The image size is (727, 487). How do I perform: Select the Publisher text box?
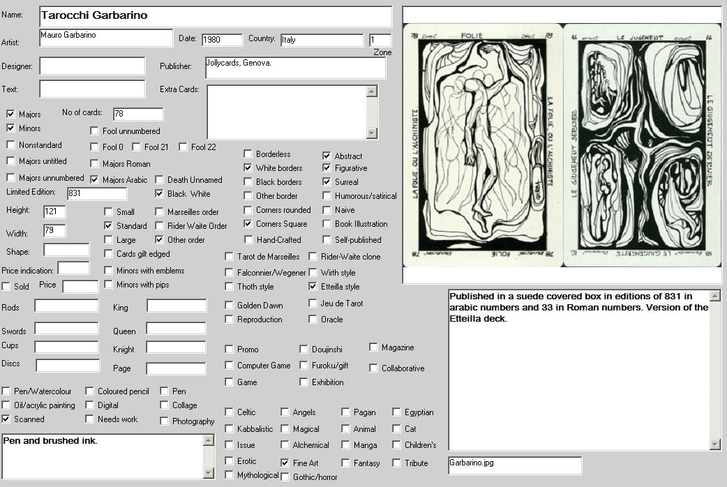pos(295,68)
